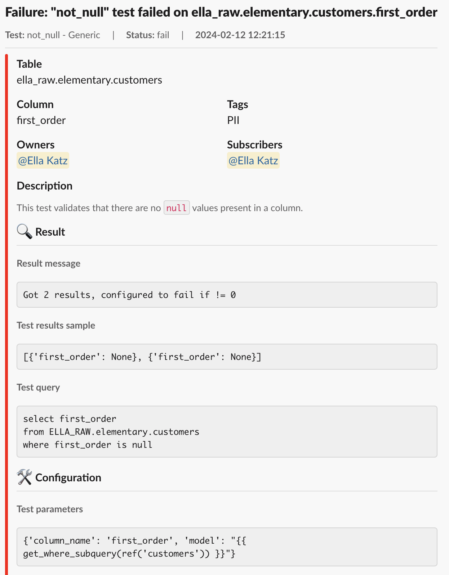Click the 2024-02-12 12:21:15 timestamp
This screenshot has width=449, height=575.
(x=240, y=35)
